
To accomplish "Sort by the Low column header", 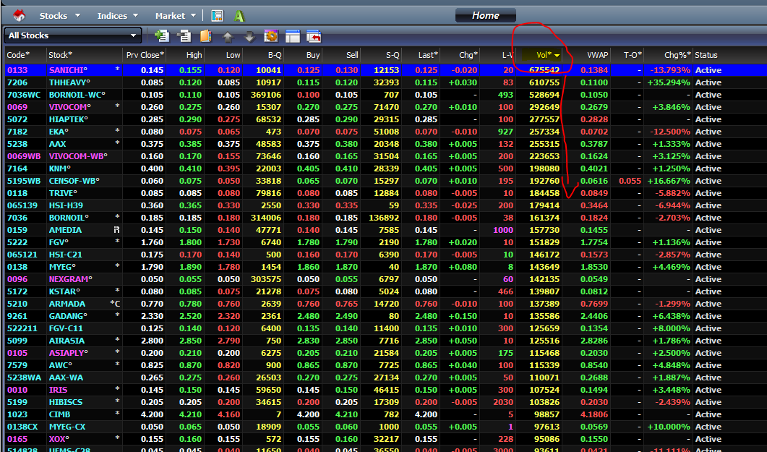I will [233, 55].
